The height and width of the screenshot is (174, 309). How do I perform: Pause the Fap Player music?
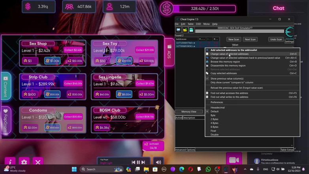(138, 162)
